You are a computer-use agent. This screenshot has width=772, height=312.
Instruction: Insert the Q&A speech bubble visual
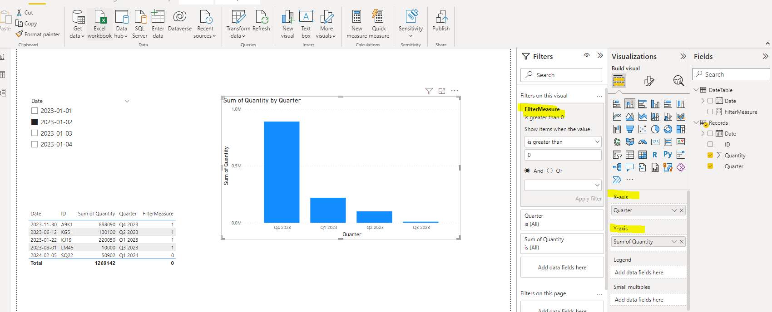tap(629, 167)
